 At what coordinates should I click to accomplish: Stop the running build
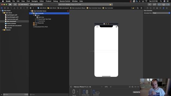pos(15,5)
